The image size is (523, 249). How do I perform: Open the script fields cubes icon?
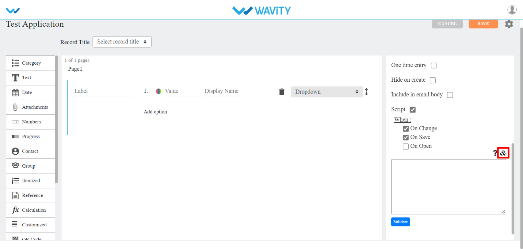(503, 153)
